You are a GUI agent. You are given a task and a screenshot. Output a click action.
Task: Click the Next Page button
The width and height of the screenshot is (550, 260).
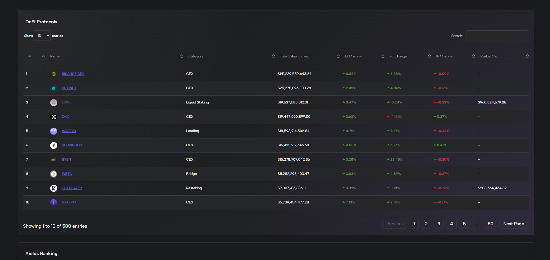tap(514, 224)
